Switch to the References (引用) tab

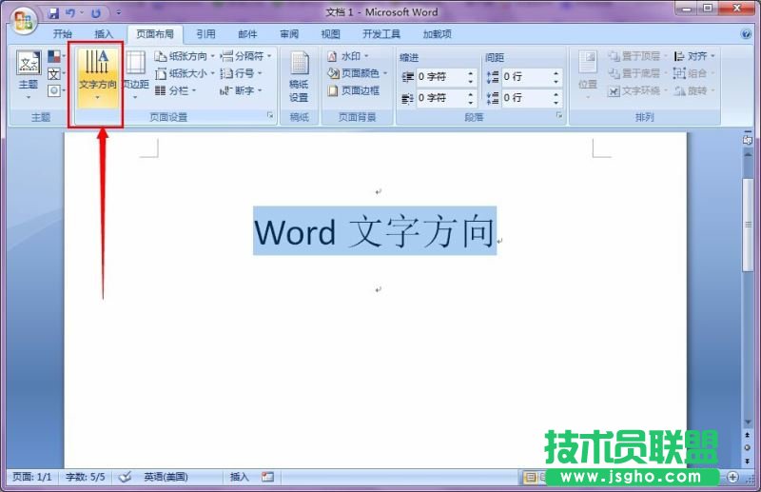205,34
